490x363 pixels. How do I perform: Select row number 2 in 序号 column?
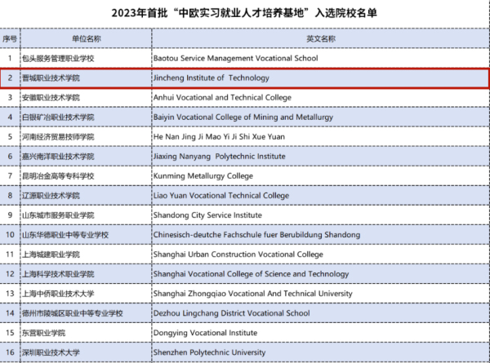10,78
